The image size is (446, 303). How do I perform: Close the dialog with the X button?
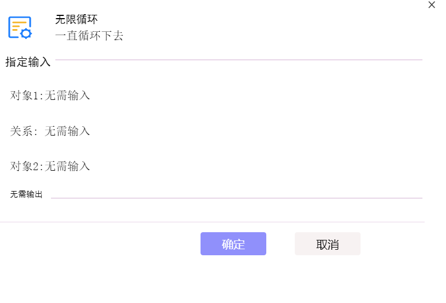(432, 5)
